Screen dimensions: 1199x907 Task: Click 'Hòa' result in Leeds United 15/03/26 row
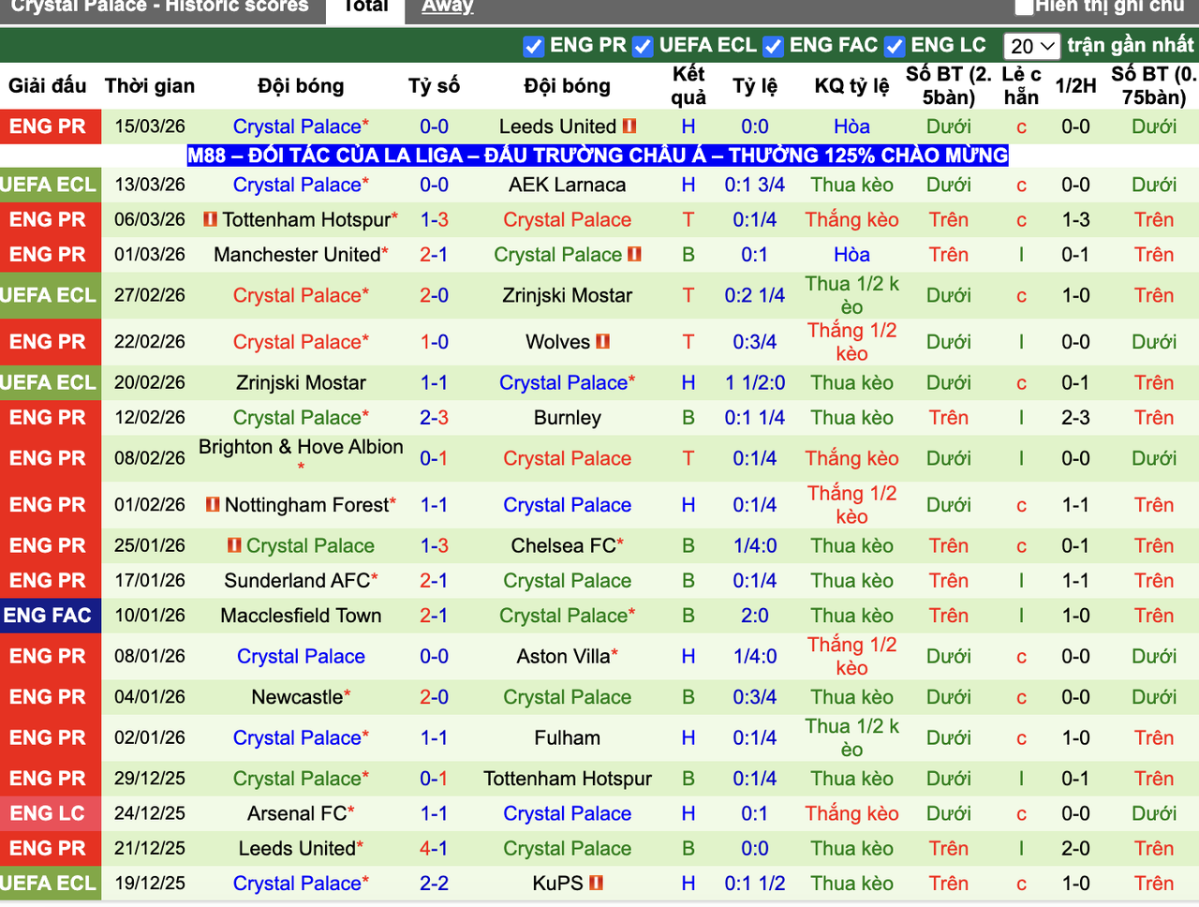[851, 126]
